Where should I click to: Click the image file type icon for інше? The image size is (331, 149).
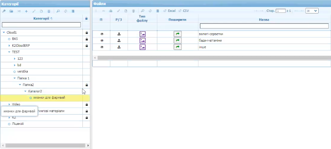[143, 47]
